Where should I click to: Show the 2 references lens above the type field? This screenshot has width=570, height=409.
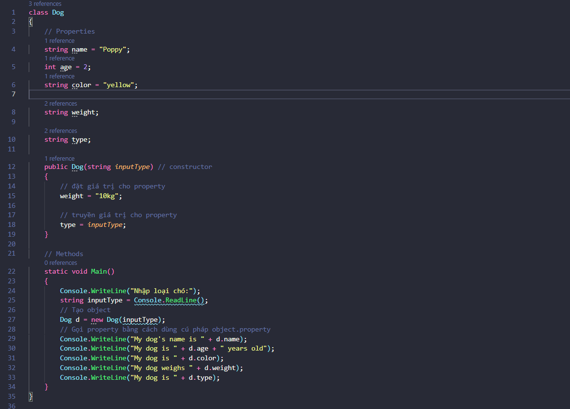click(x=61, y=131)
